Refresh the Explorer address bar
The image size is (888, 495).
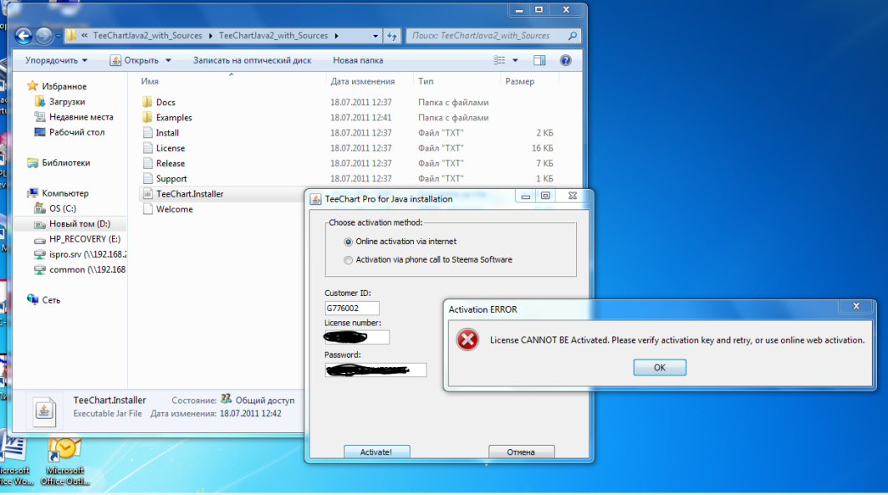392,36
